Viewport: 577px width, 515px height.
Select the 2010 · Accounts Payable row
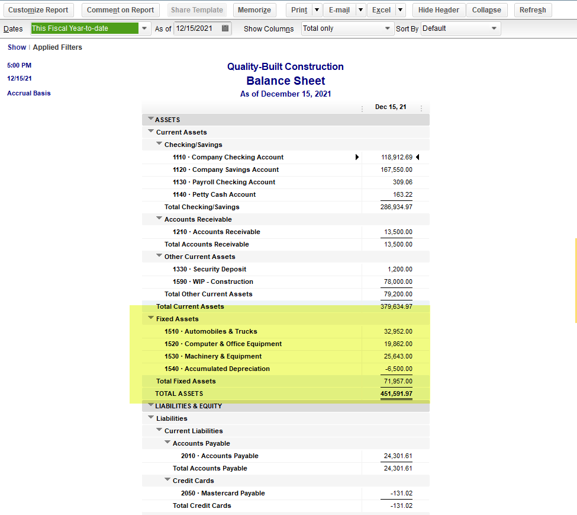(x=286, y=456)
